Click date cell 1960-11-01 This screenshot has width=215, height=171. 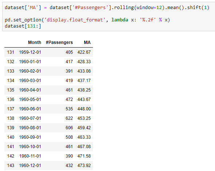tap(30, 156)
